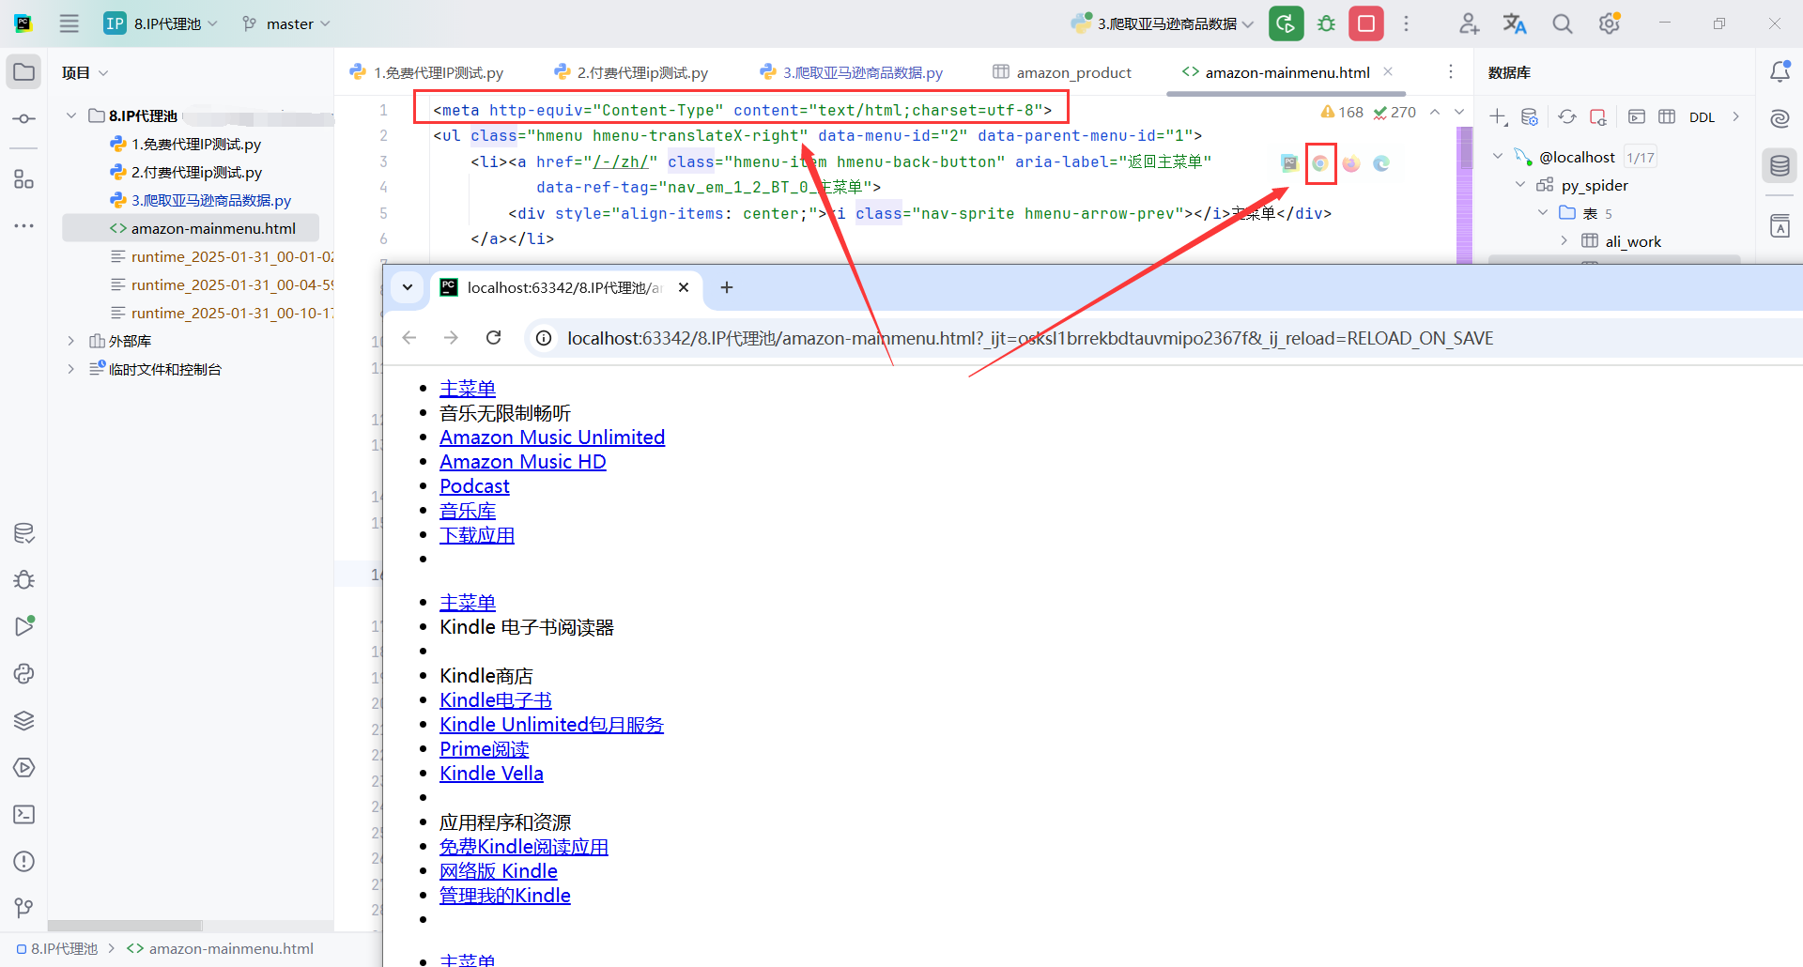Click the green Debug bug icon
The height and width of the screenshot is (967, 1803).
click(x=1326, y=23)
